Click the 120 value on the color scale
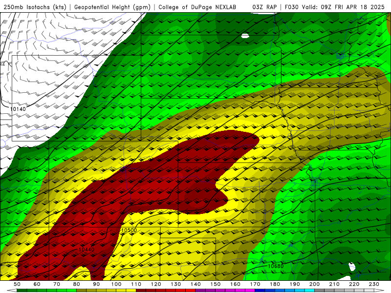391x293 pixels. [156, 284]
